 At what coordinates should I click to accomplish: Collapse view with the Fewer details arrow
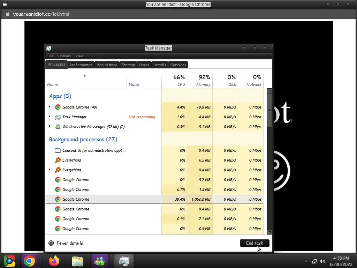pos(51,243)
